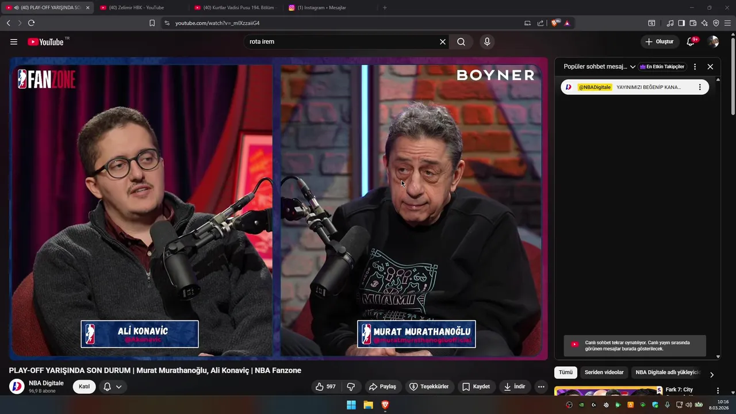Dislike the video
The height and width of the screenshot is (414, 736).
tap(351, 386)
